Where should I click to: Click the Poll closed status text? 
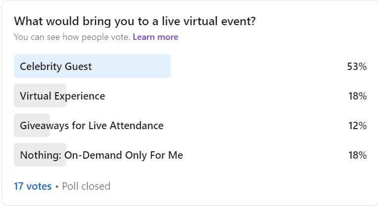click(x=86, y=186)
